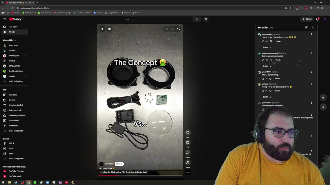Open the YouTube guide hamburger menu

point(4,19)
